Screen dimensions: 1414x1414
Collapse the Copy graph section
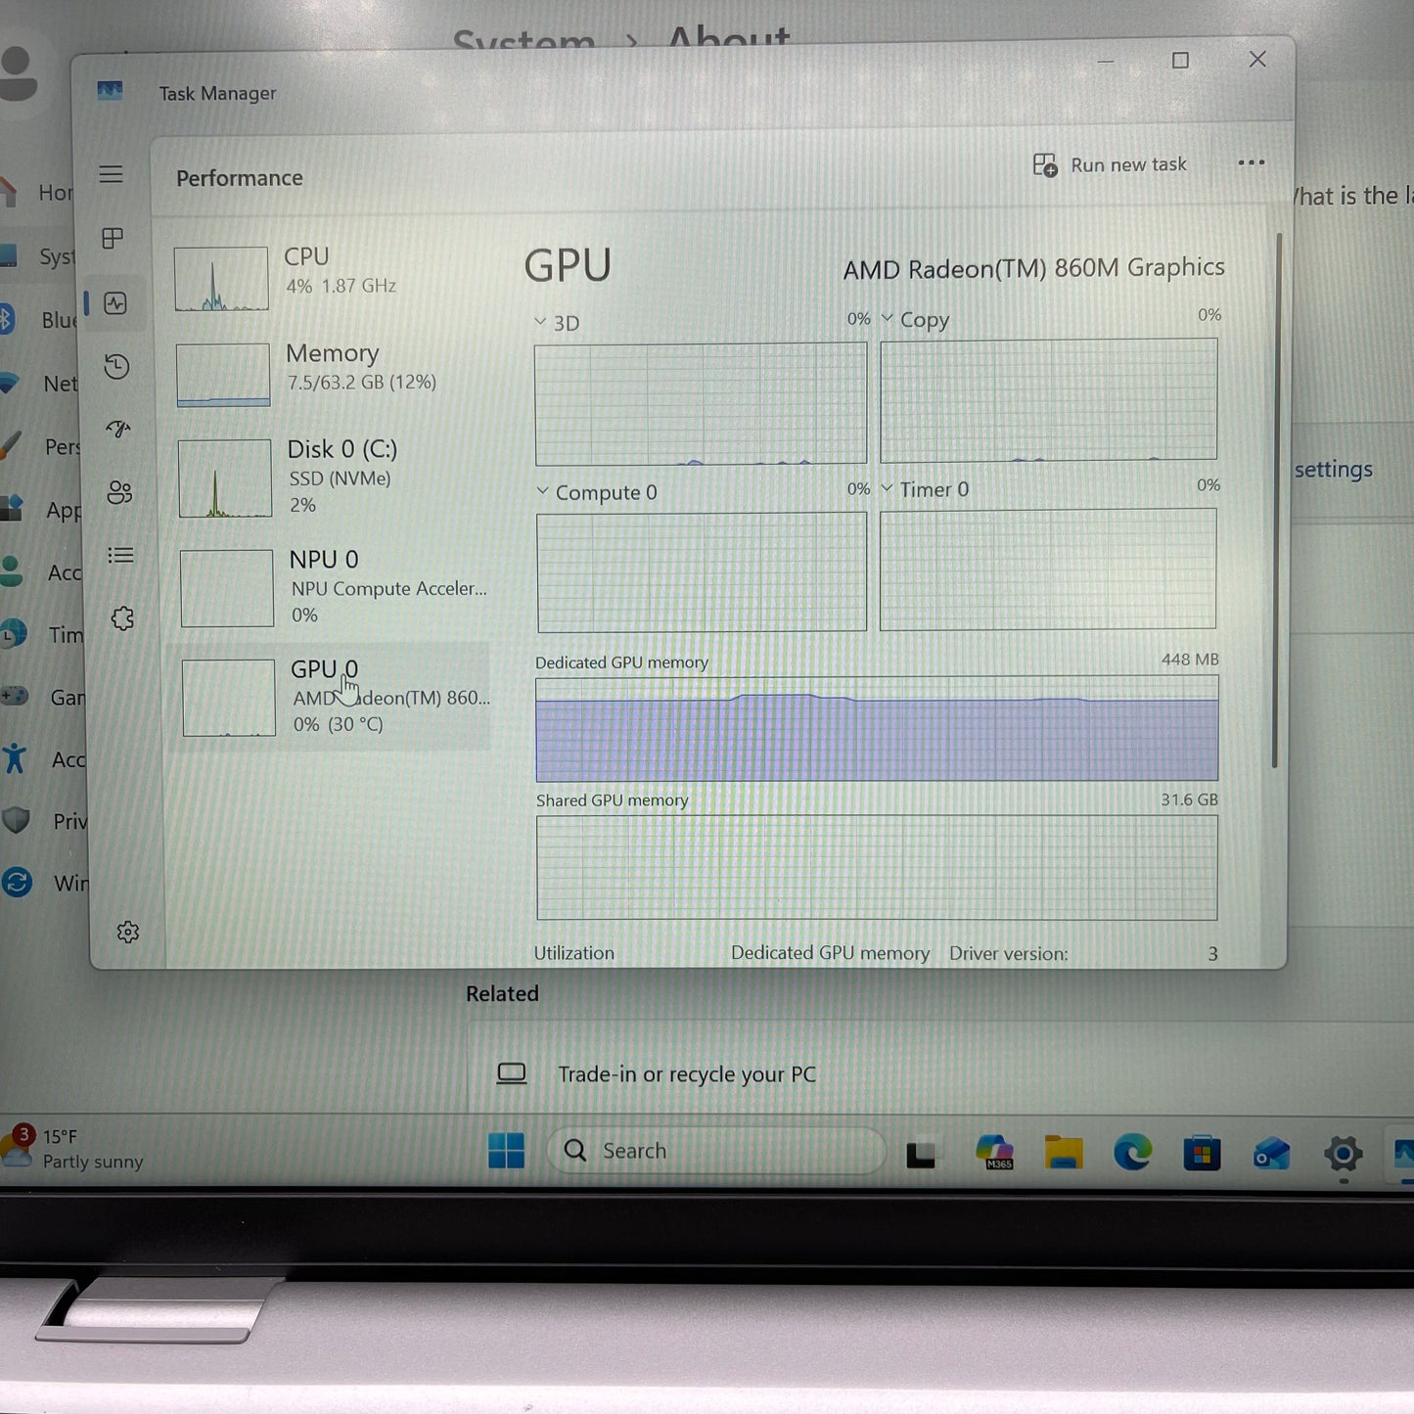click(888, 318)
